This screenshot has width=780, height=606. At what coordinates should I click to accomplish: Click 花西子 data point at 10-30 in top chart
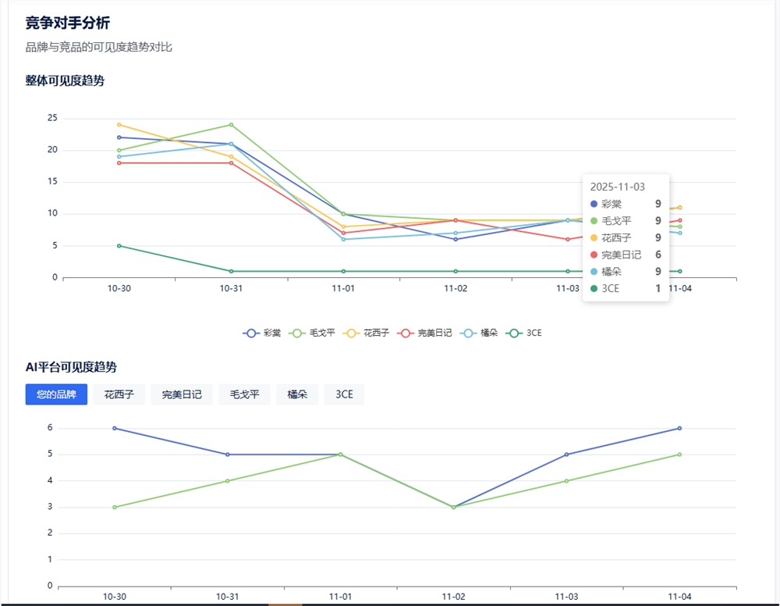[119, 124]
